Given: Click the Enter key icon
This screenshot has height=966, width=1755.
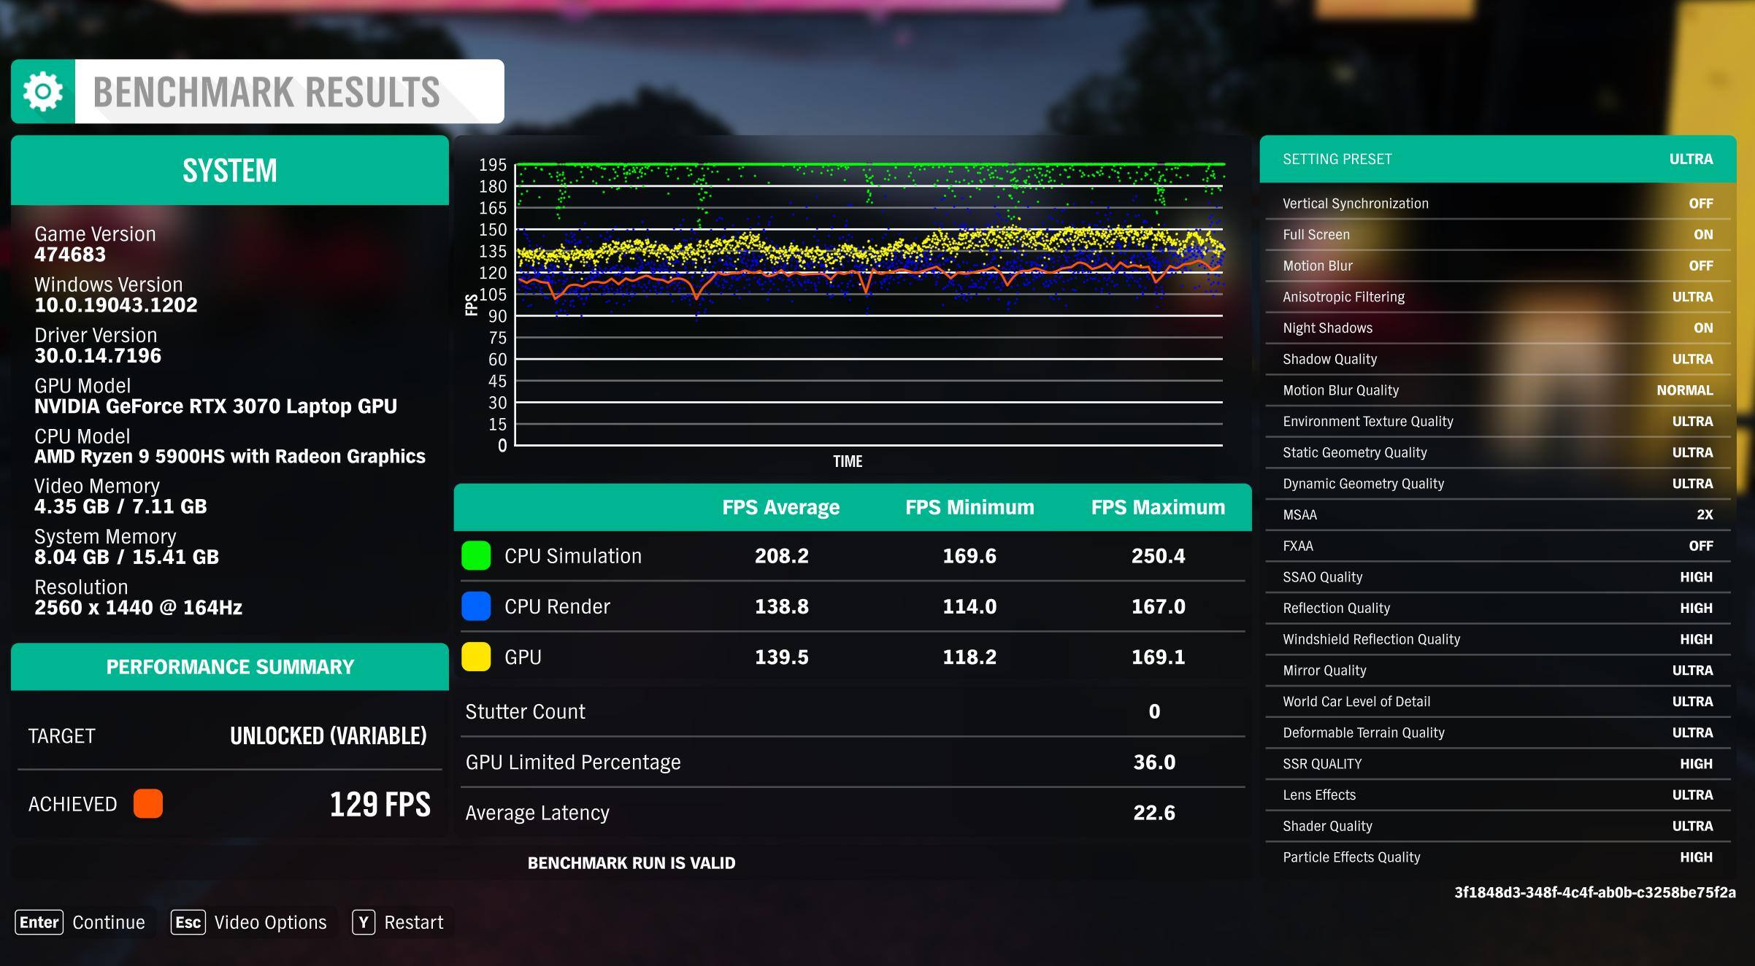Looking at the screenshot, I should point(39,922).
